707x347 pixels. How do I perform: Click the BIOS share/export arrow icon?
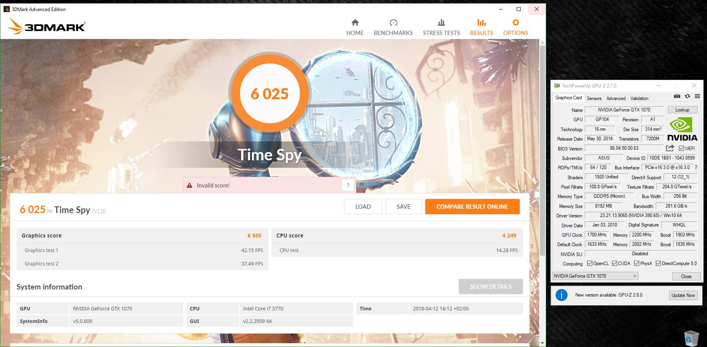tap(670, 148)
